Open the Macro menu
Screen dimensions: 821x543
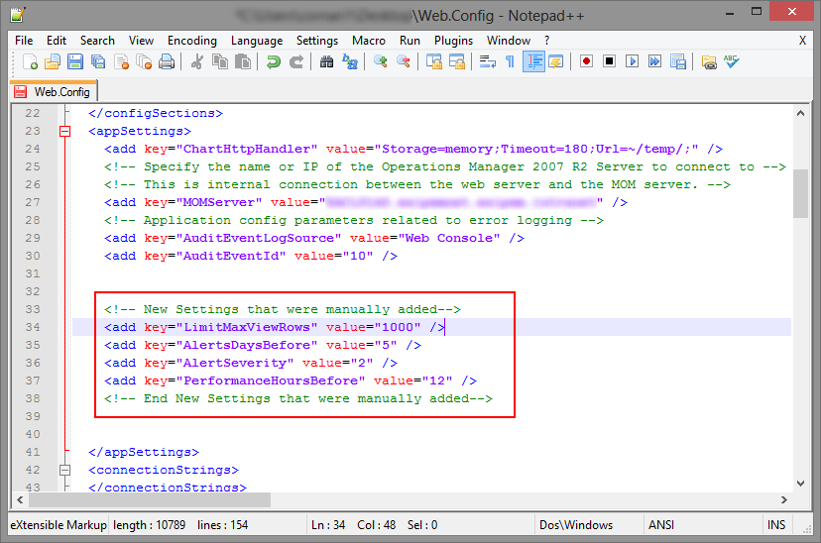click(369, 41)
